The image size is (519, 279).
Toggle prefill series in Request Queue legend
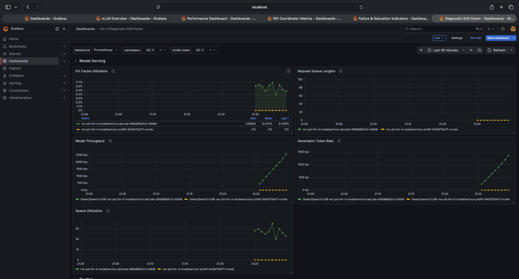pos(422,129)
